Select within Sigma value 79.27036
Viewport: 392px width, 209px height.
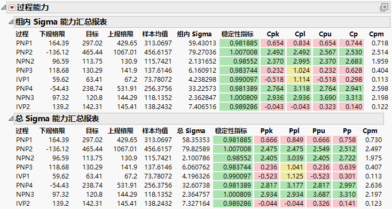202,52
